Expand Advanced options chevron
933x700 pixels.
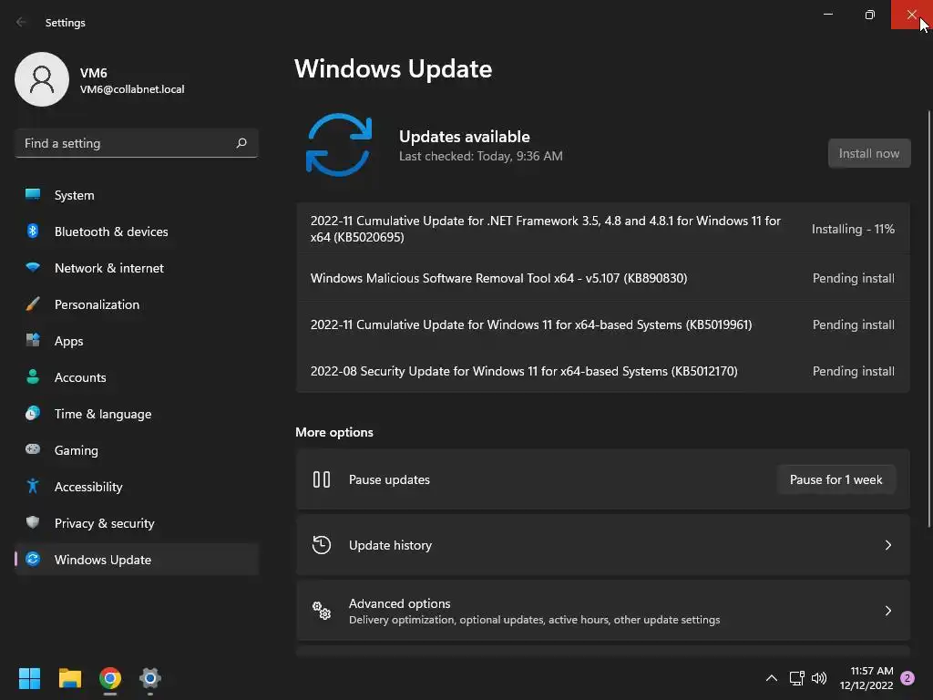[x=887, y=610]
